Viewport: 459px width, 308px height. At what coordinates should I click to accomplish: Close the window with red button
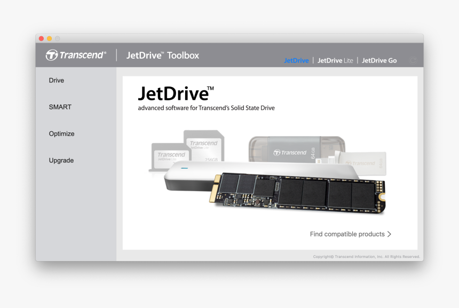click(x=41, y=38)
